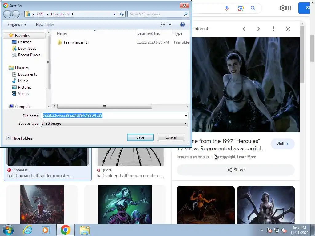Open Recent Places in the navigation pane
This screenshot has width=315, height=236.
pyautogui.click(x=29, y=55)
